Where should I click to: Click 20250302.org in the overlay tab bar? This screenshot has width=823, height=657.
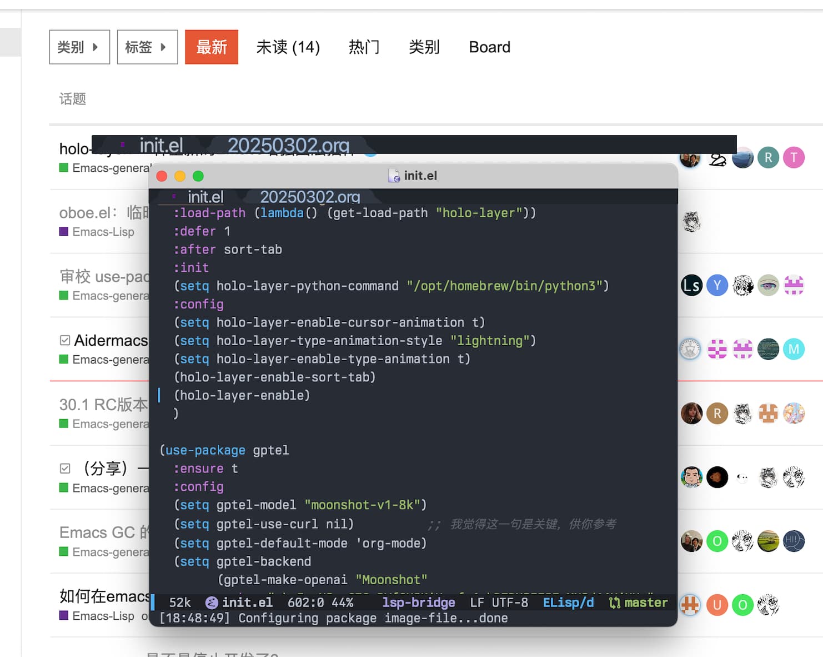289,145
